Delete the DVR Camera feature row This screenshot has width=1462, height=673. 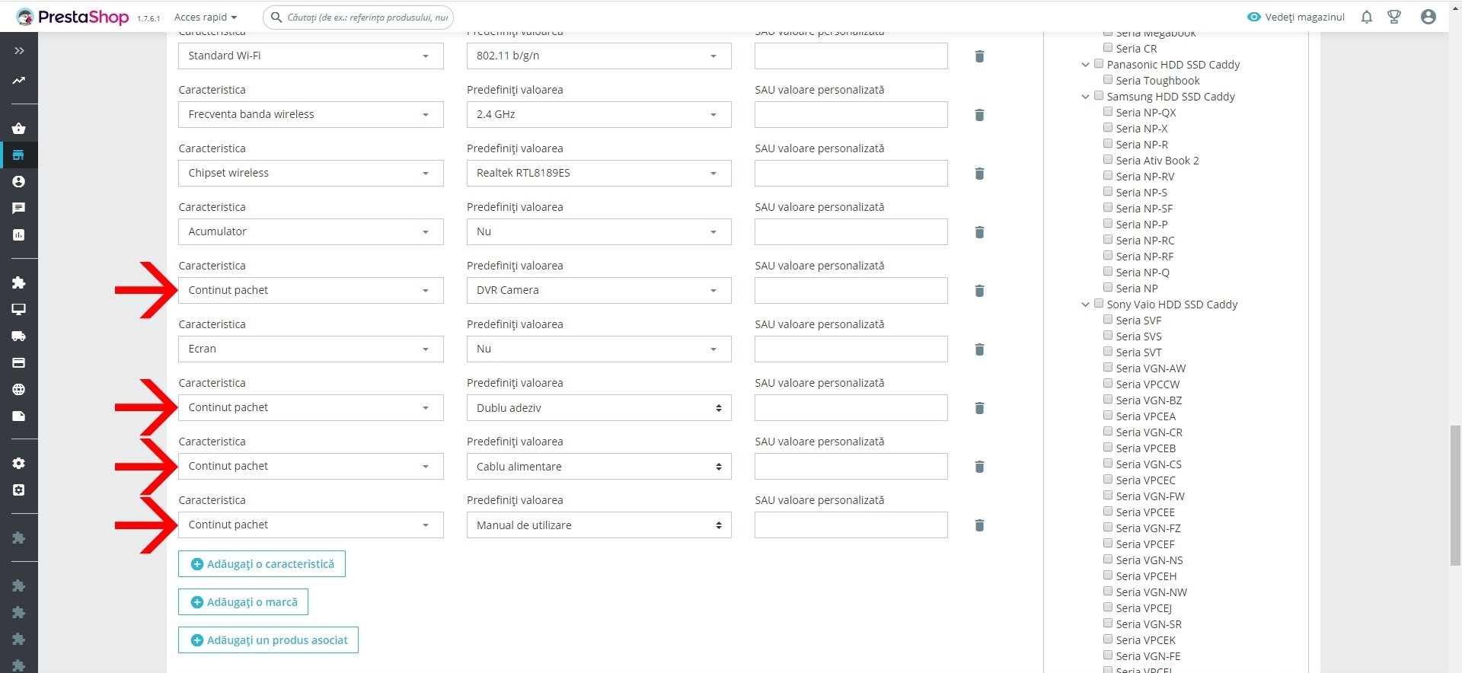tap(980, 291)
